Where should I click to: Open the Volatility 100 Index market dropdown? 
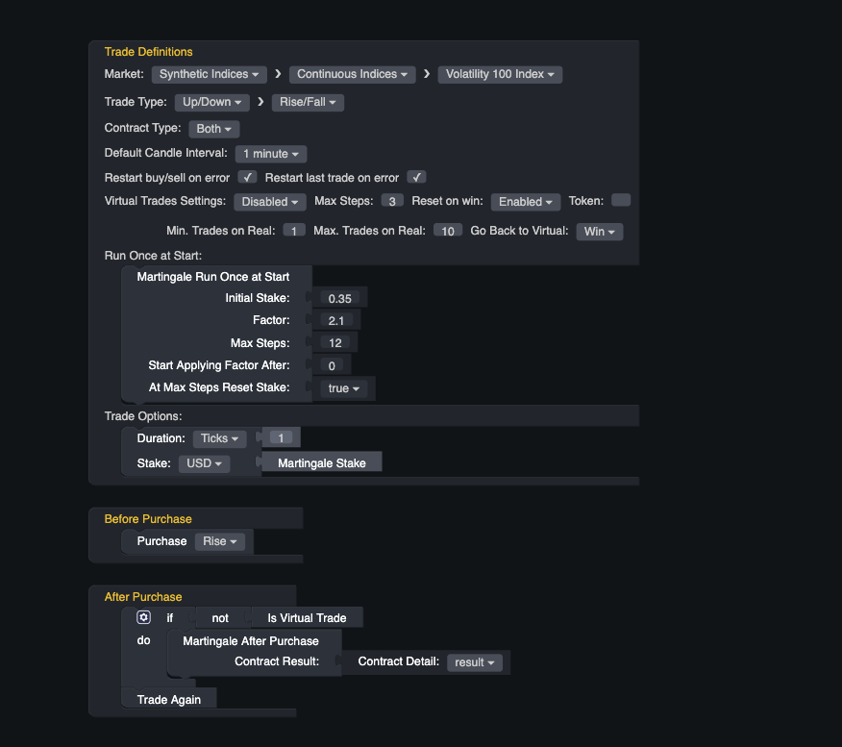(499, 74)
